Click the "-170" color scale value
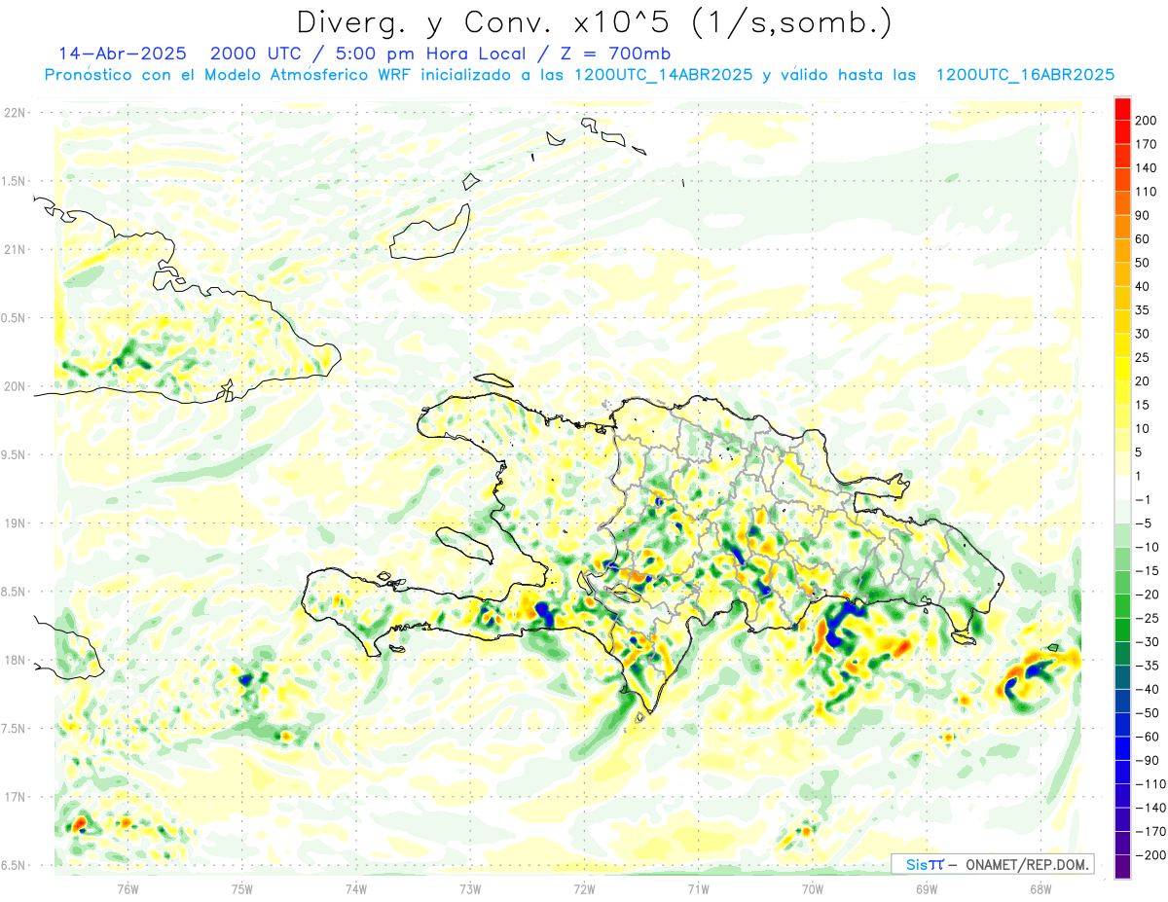 [x=1150, y=833]
